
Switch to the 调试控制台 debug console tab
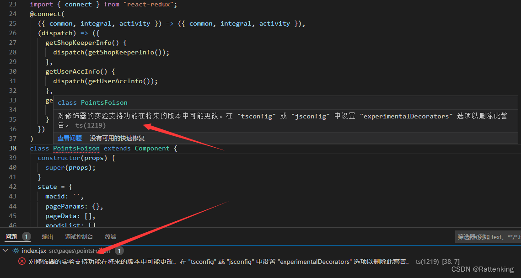click(79, 237)
